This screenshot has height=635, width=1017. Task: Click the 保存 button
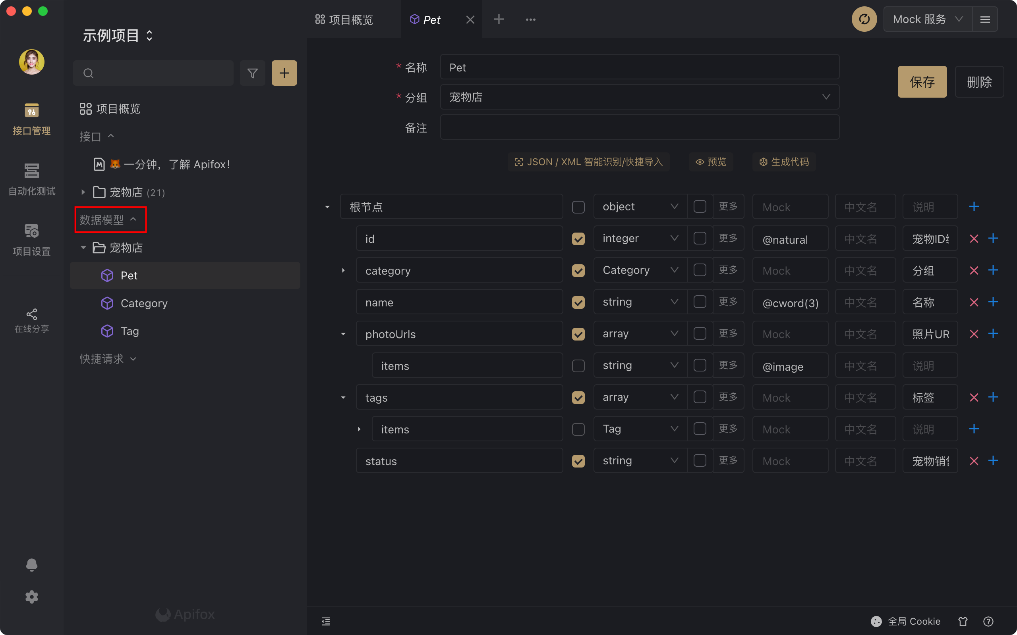[x=922, y=82]
